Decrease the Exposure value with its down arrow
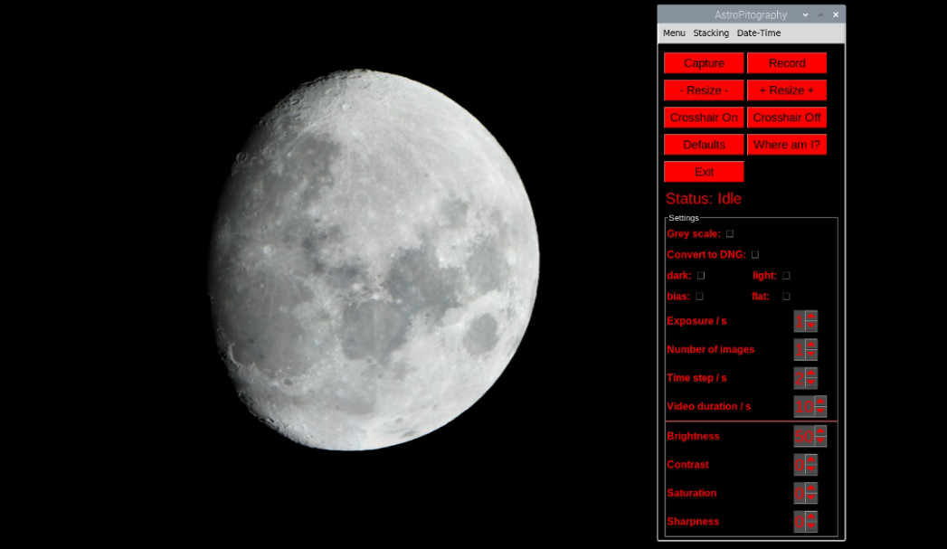The width and height of the screenshot is (947, 549). click(813, 326)
